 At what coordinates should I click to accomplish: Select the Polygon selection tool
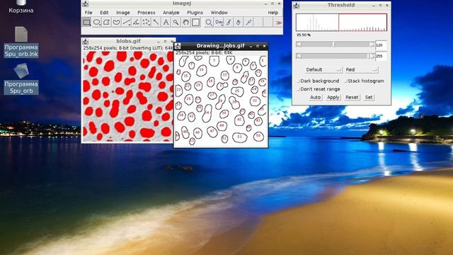tap(106, 22)
